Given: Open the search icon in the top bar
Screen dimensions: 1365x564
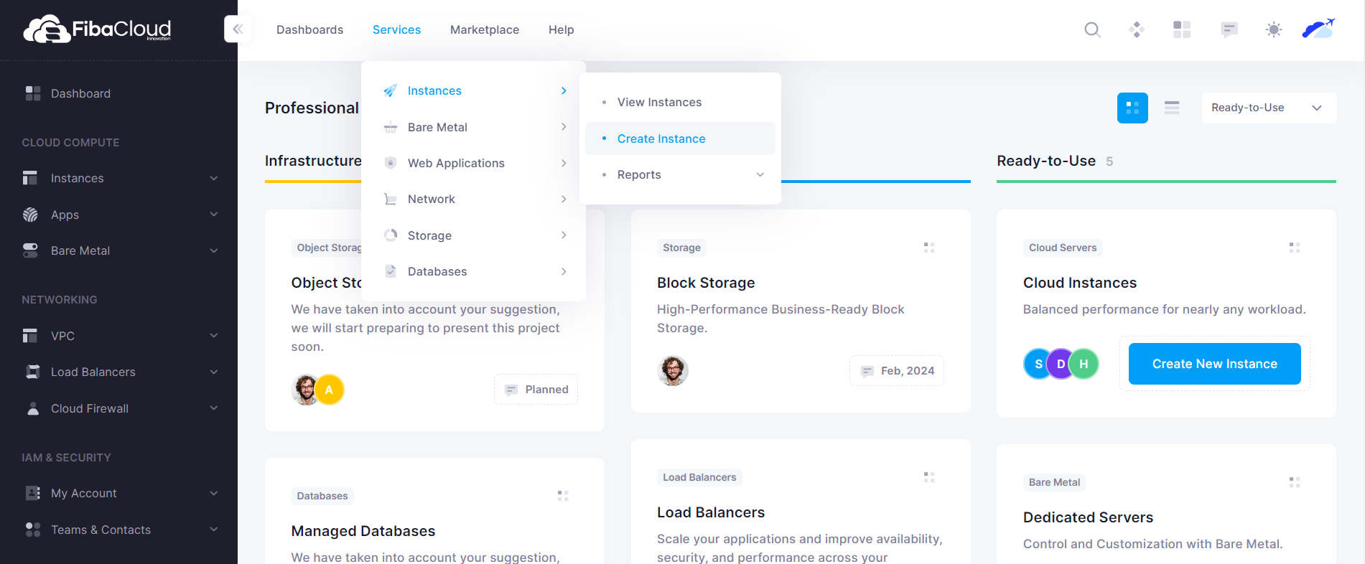Looking at the screenshot, I should coord(1092,29).
